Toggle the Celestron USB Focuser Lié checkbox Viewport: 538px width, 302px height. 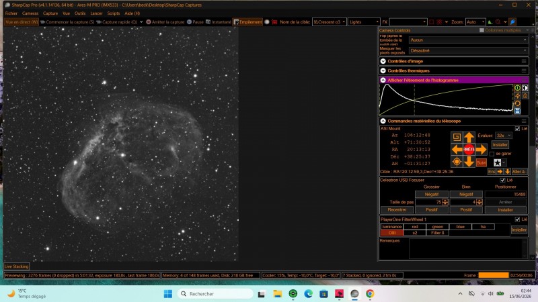[x=502, y=180]
